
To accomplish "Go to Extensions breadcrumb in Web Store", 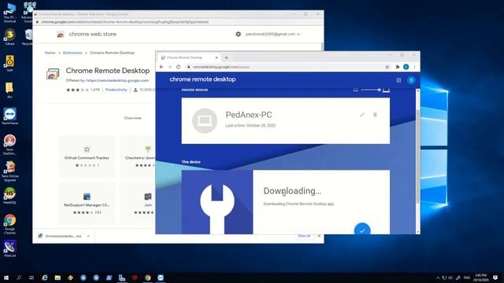I will pyautogui.click(x=72, y=53).
